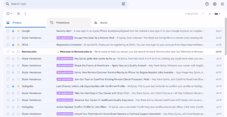The height and width of the screenshot is (117, 227).
Task: Unstar the Google Security alert email
Action: click(x=13, y=31)
